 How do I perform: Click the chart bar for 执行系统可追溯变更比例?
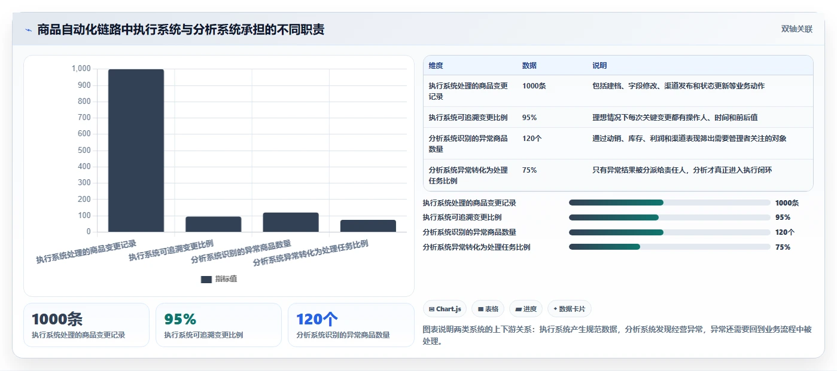(x=213, y=224)
